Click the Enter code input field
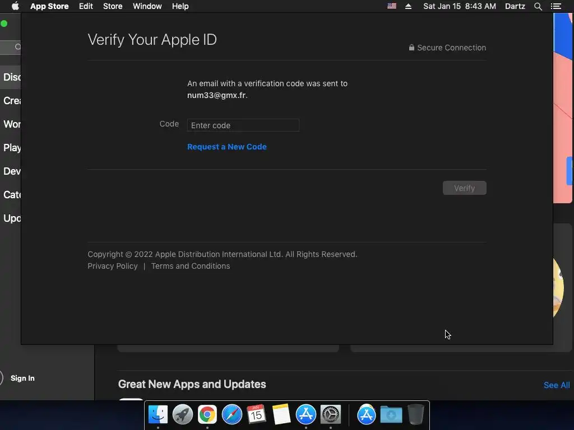Screen dimensions: 574x430 pyautogui.click(x=243, y=125)
